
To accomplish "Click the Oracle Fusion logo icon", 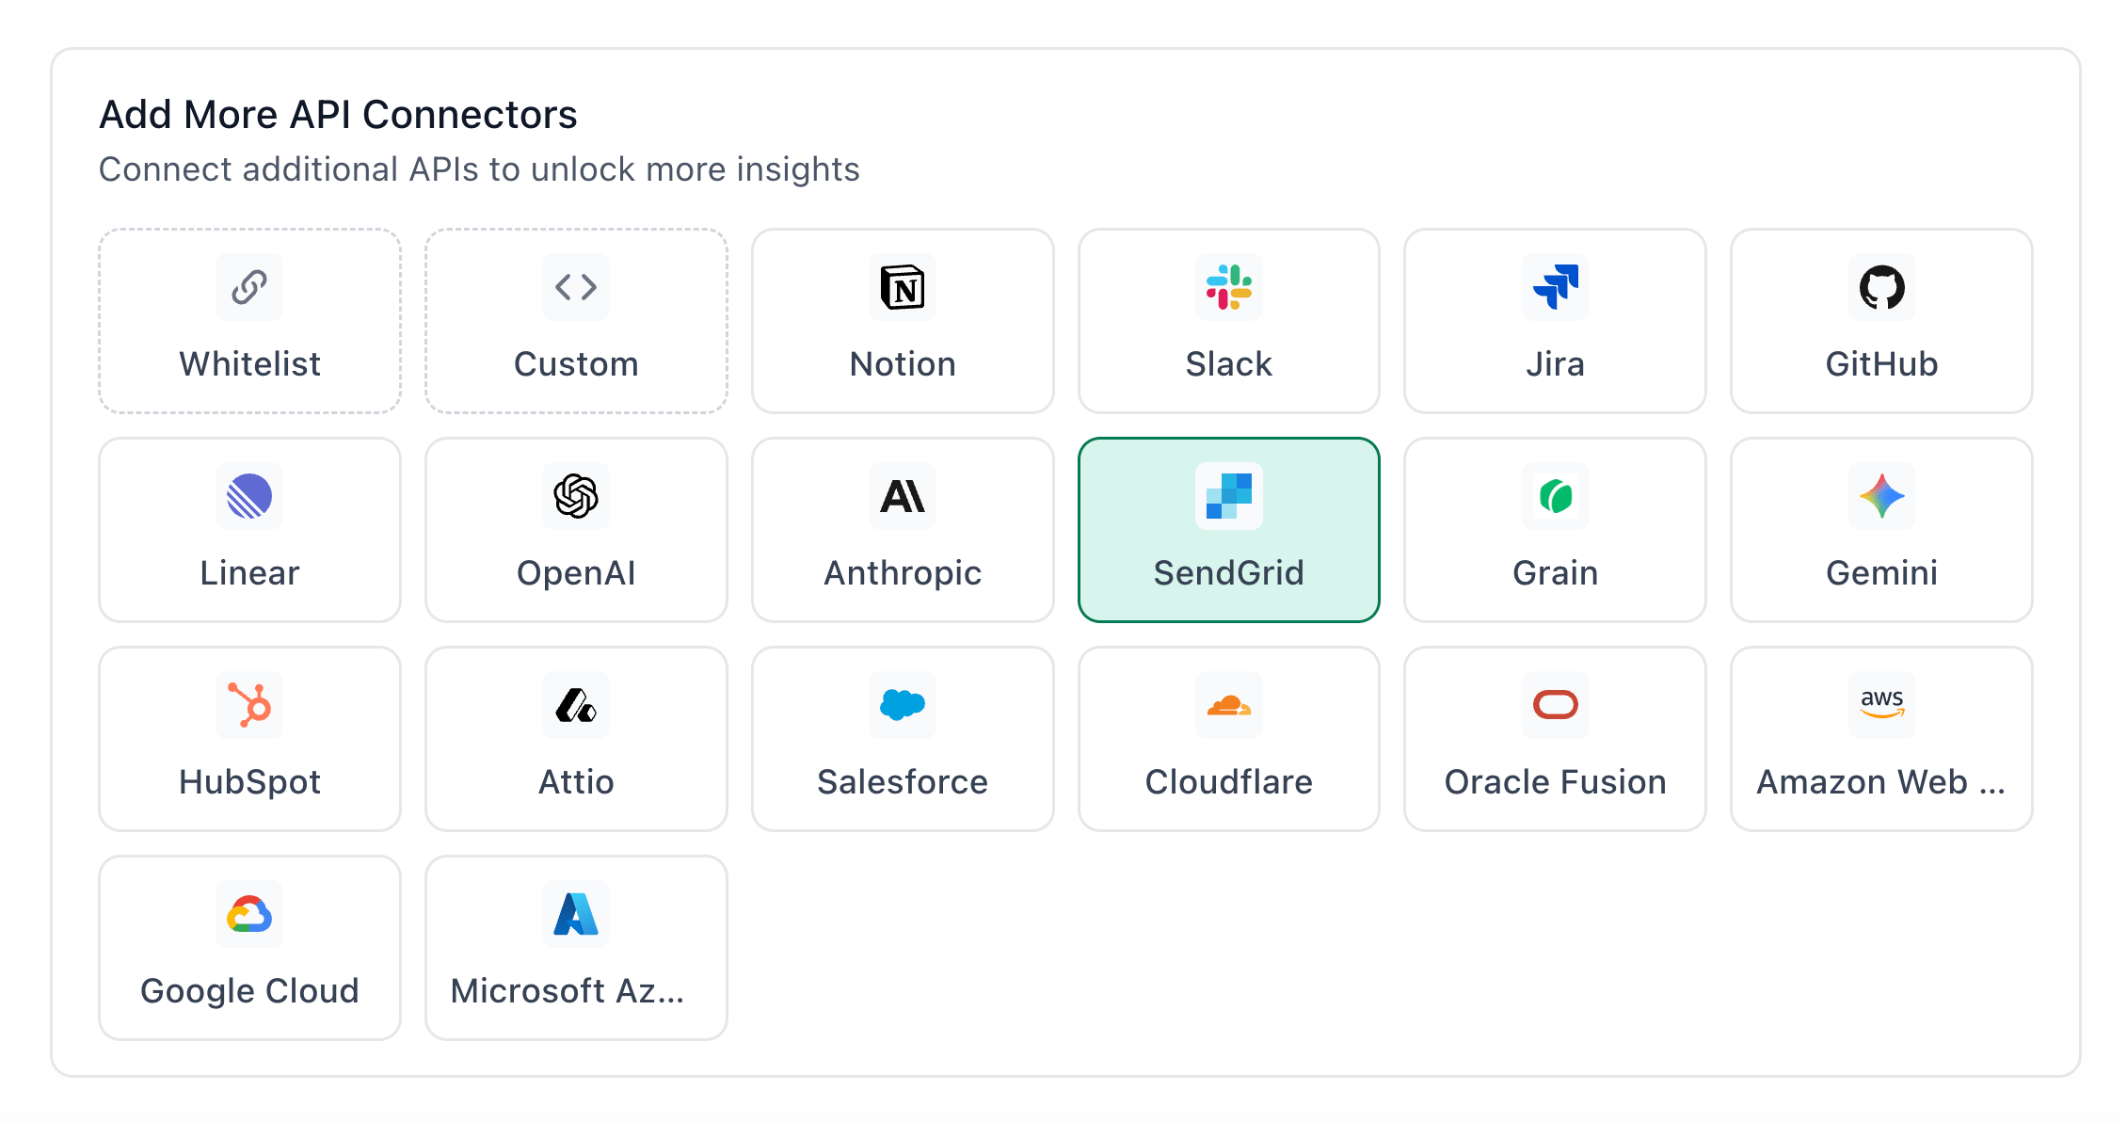I will click(x=1556, y=705).
